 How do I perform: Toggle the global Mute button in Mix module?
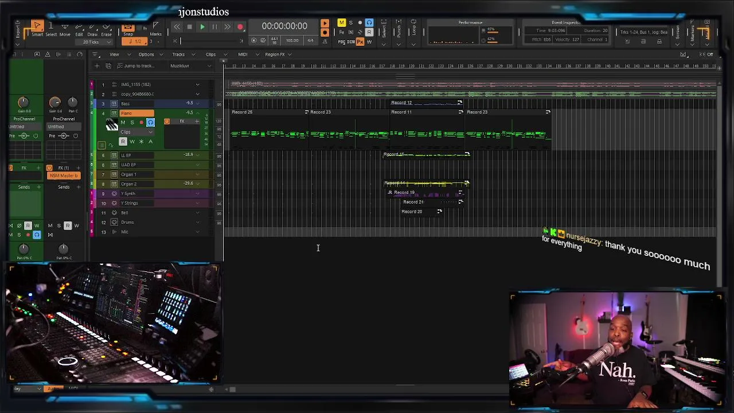[342, 23]
